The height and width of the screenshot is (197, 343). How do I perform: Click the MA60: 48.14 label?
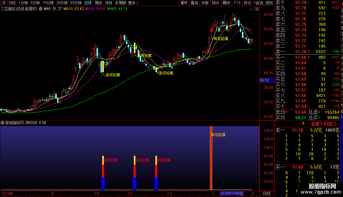pyautogui.click(x=117, y=9)
